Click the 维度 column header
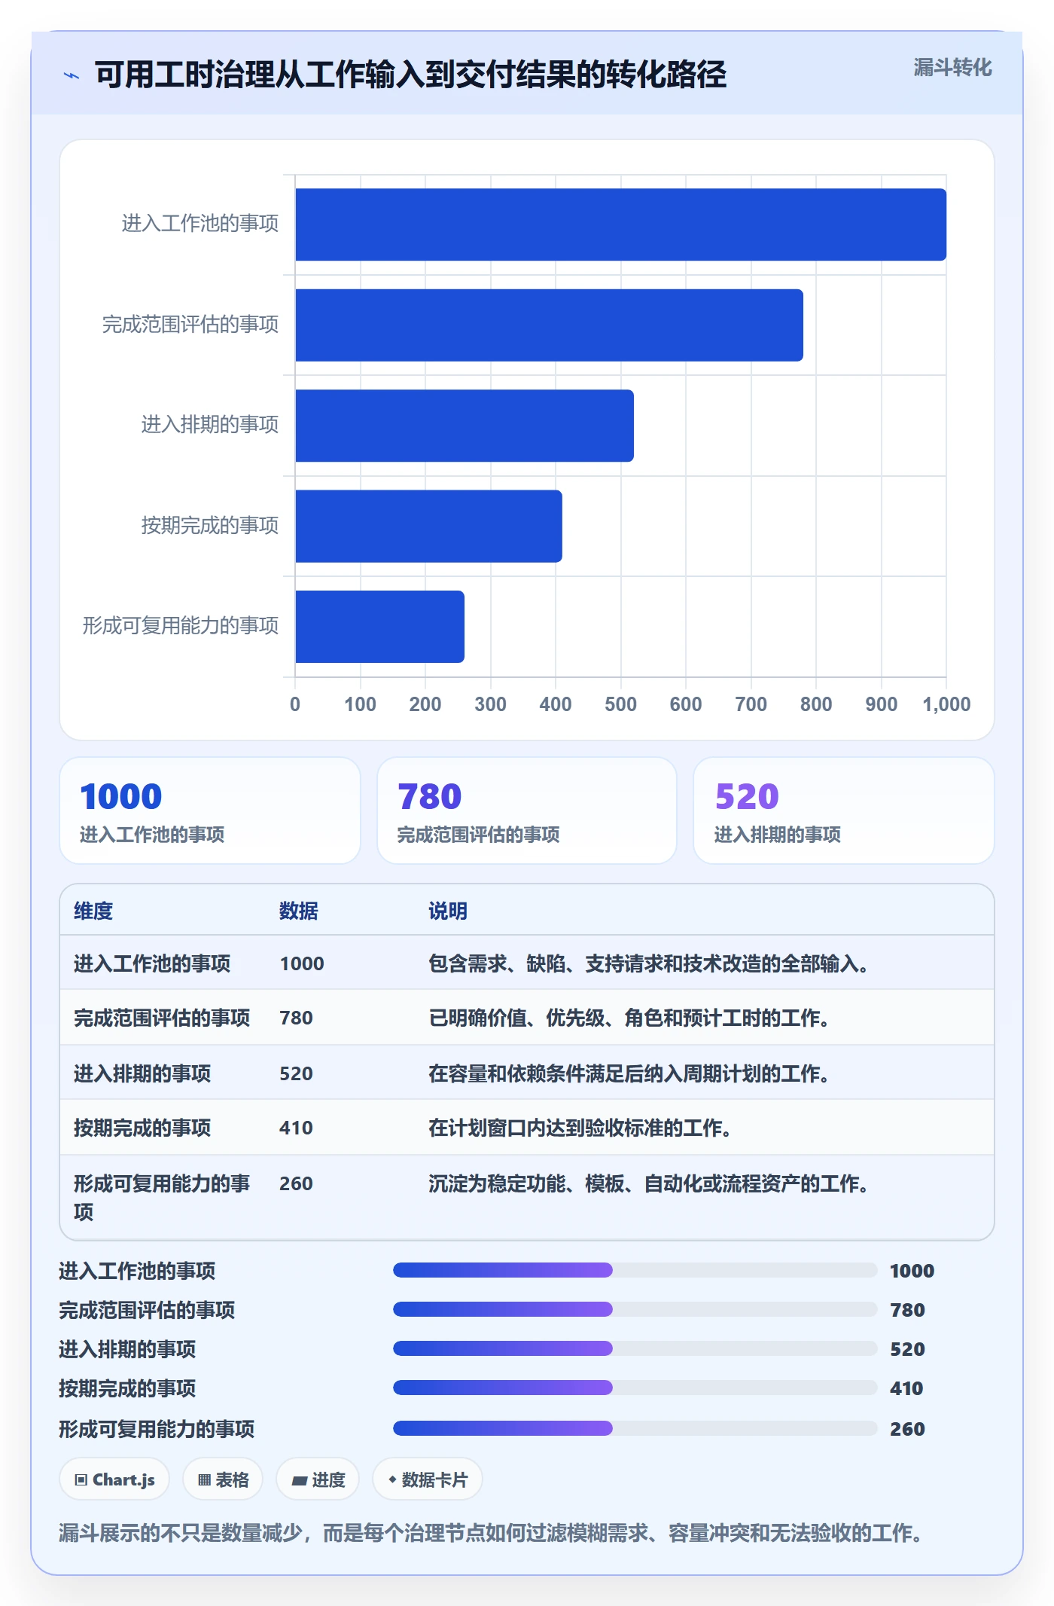Screen dimensions: 1054x1606 tap(93, 911)
